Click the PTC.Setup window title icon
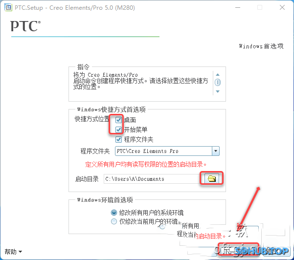Image resolution: width=294 pixels, height=260 pixels. point(8,7)
